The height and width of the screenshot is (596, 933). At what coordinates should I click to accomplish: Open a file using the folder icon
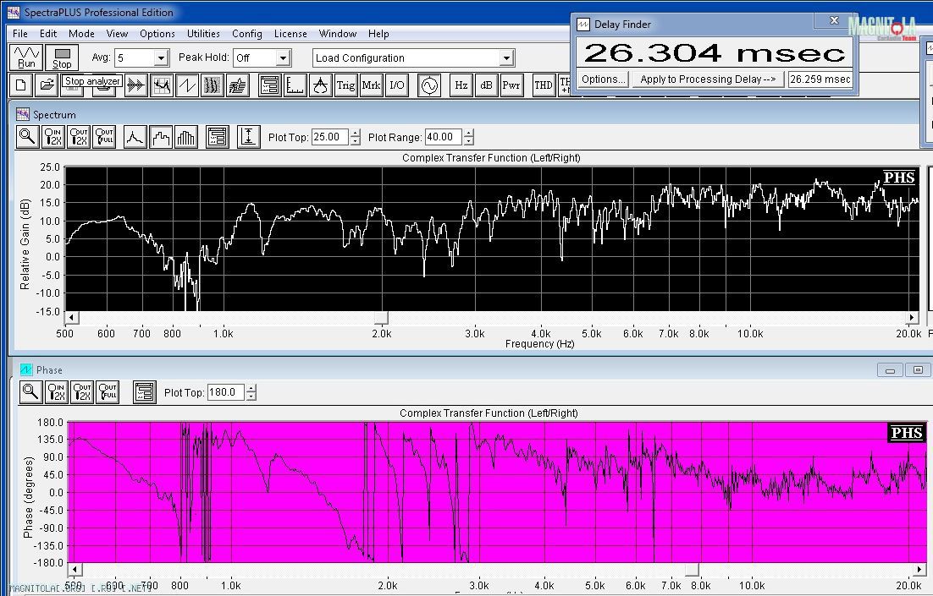47,85
